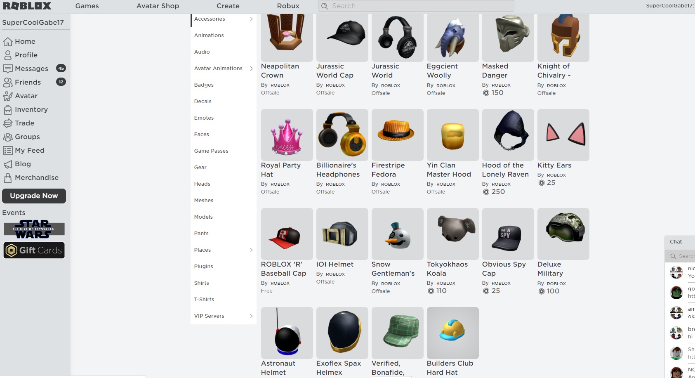Click the Upgrade Now button

(x=34, y=196)
